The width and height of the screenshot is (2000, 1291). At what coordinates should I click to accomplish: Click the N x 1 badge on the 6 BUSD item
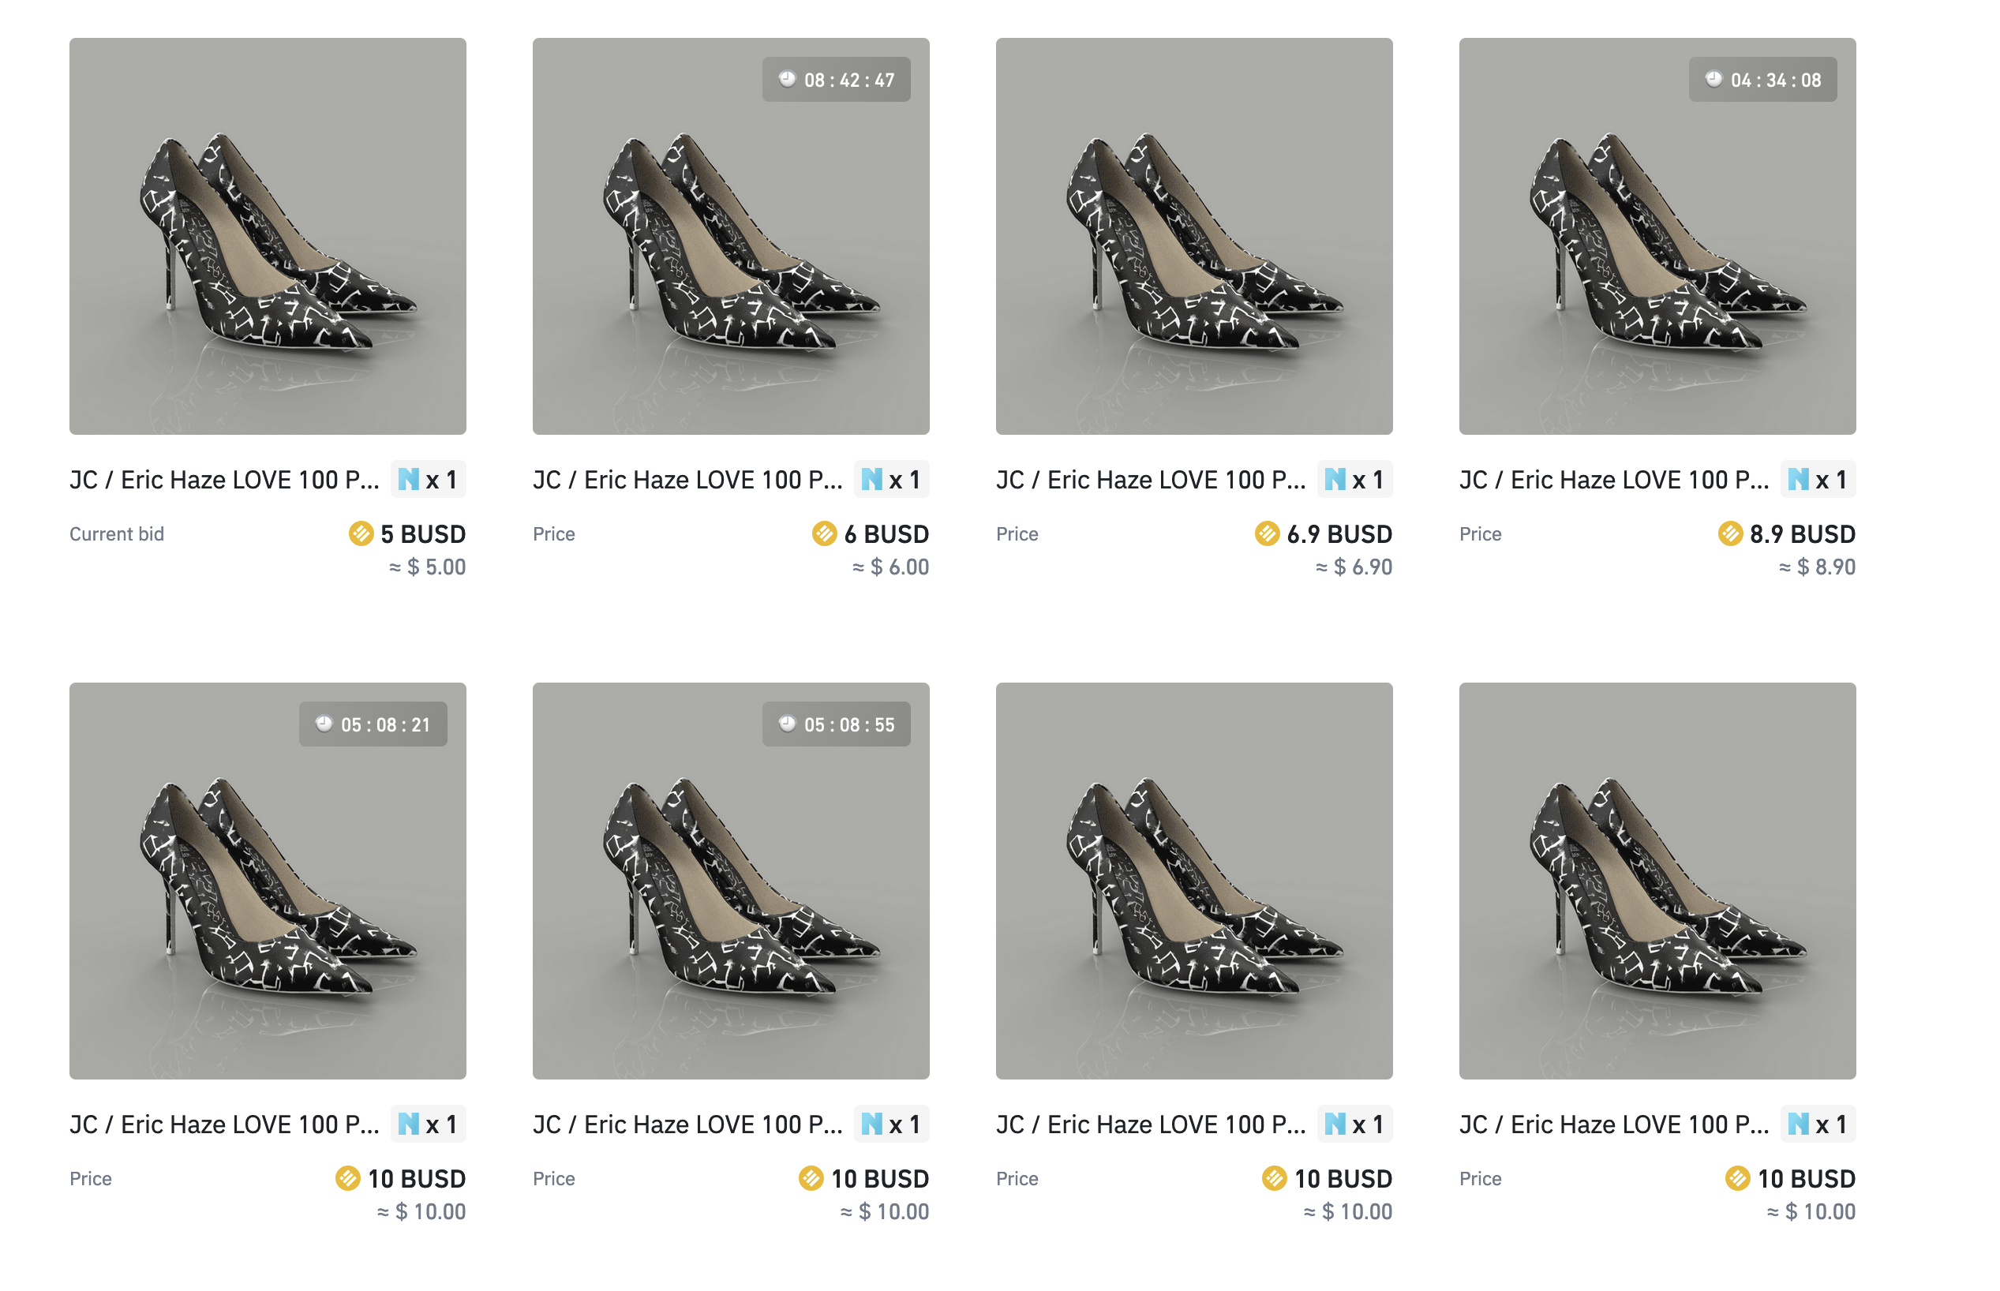pyautogui.click(x=892, y=480)
